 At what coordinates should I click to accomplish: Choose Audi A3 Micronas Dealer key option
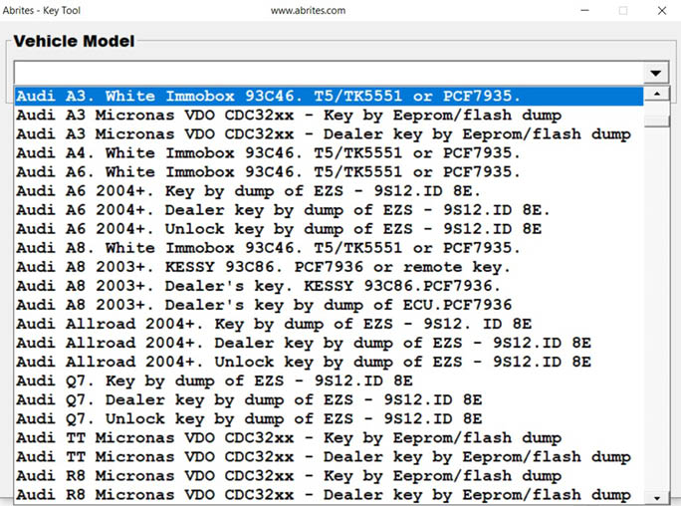coord(324,134)
